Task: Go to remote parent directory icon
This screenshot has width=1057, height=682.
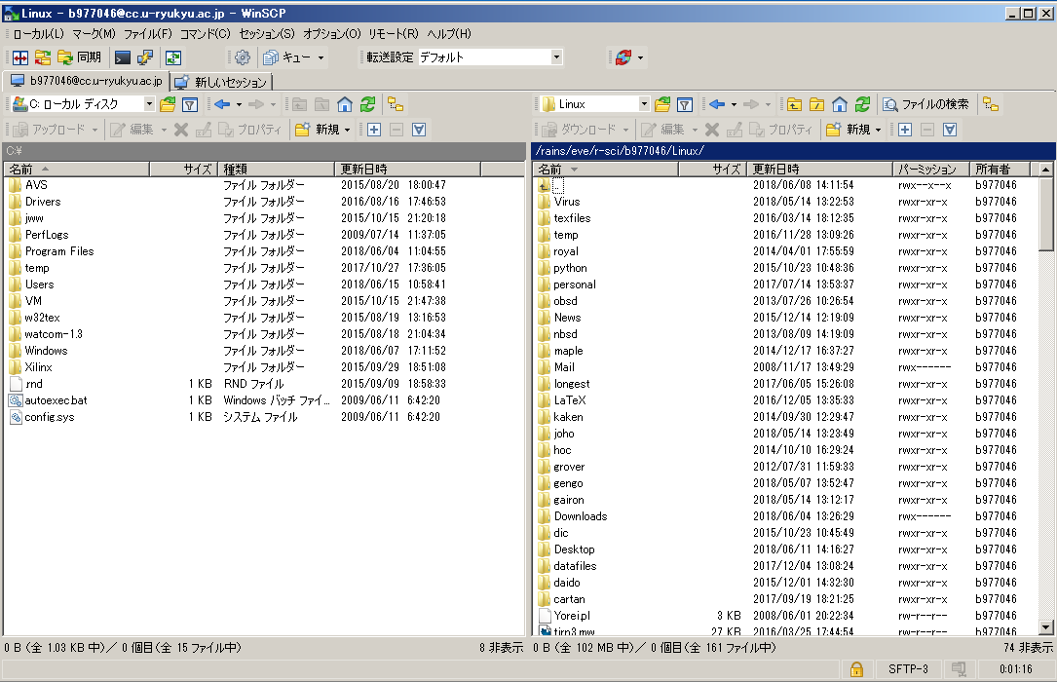Action: (x=794, y=104)
